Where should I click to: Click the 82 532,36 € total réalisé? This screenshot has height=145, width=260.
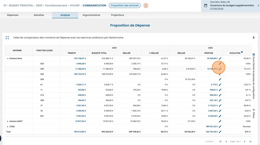(190, 132)
